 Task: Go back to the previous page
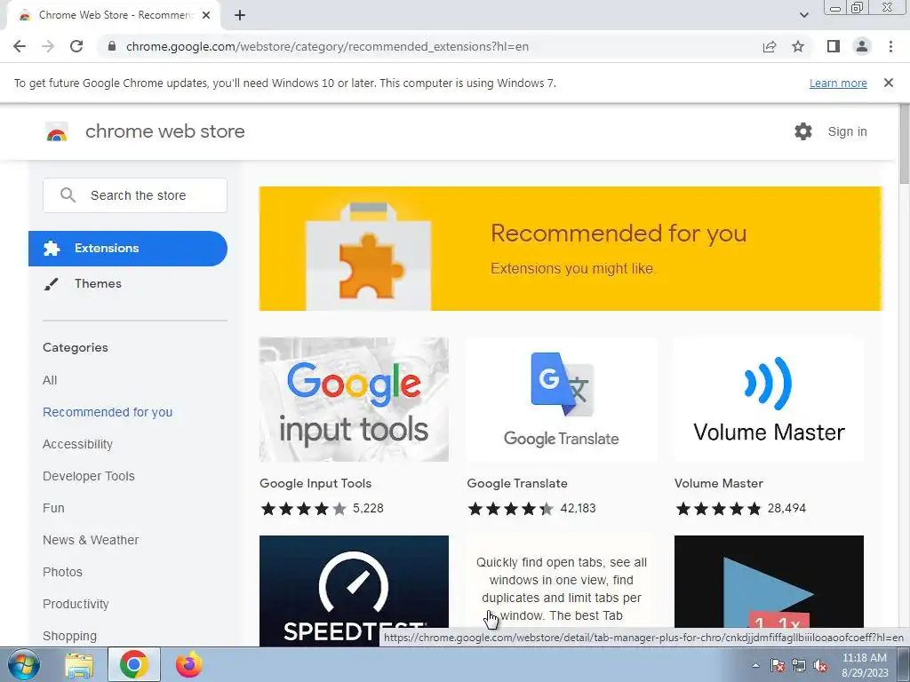pos(20,46)
